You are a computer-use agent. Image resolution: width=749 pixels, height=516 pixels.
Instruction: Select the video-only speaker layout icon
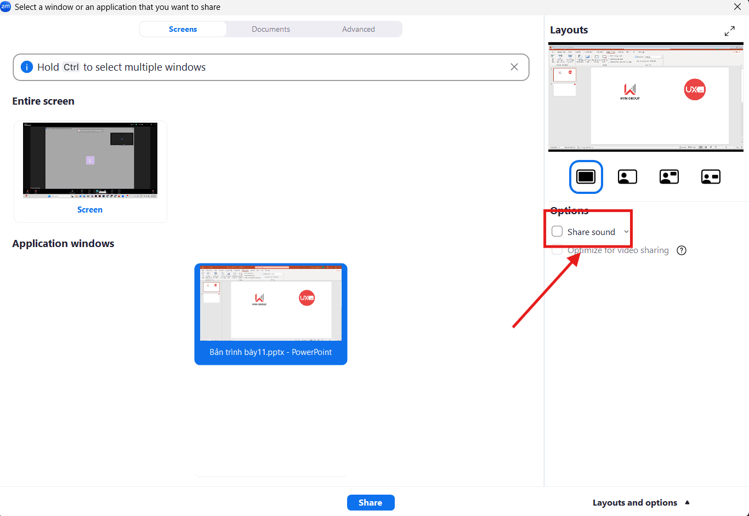[627, 176]
